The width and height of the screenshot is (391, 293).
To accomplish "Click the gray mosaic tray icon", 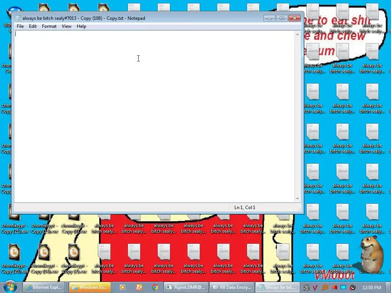I will click(306, 288).
